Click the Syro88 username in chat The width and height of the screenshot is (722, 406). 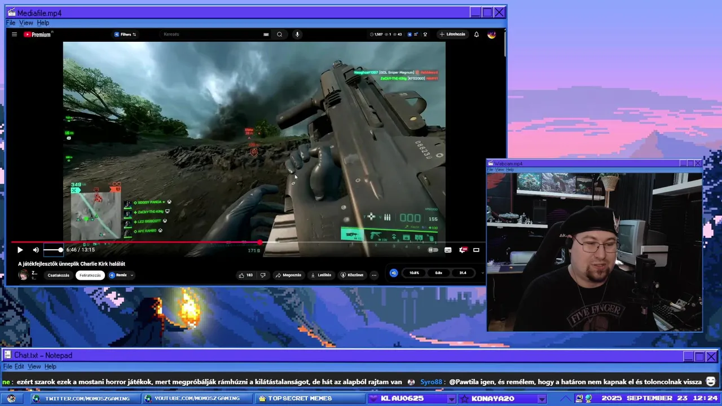(431, 382)
